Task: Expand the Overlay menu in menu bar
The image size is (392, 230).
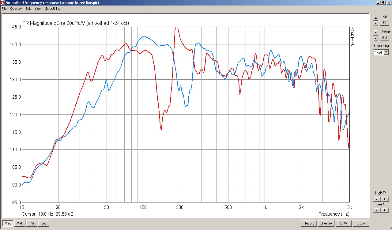Action: point(16,9)
